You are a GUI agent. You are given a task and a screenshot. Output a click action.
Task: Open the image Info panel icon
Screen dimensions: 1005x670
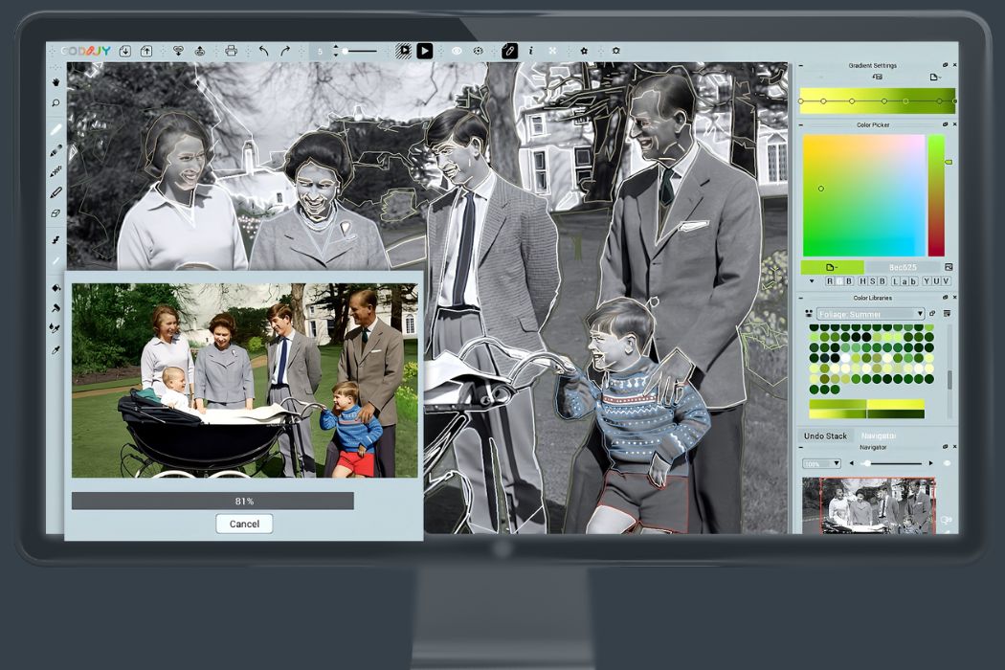point(530,51)
